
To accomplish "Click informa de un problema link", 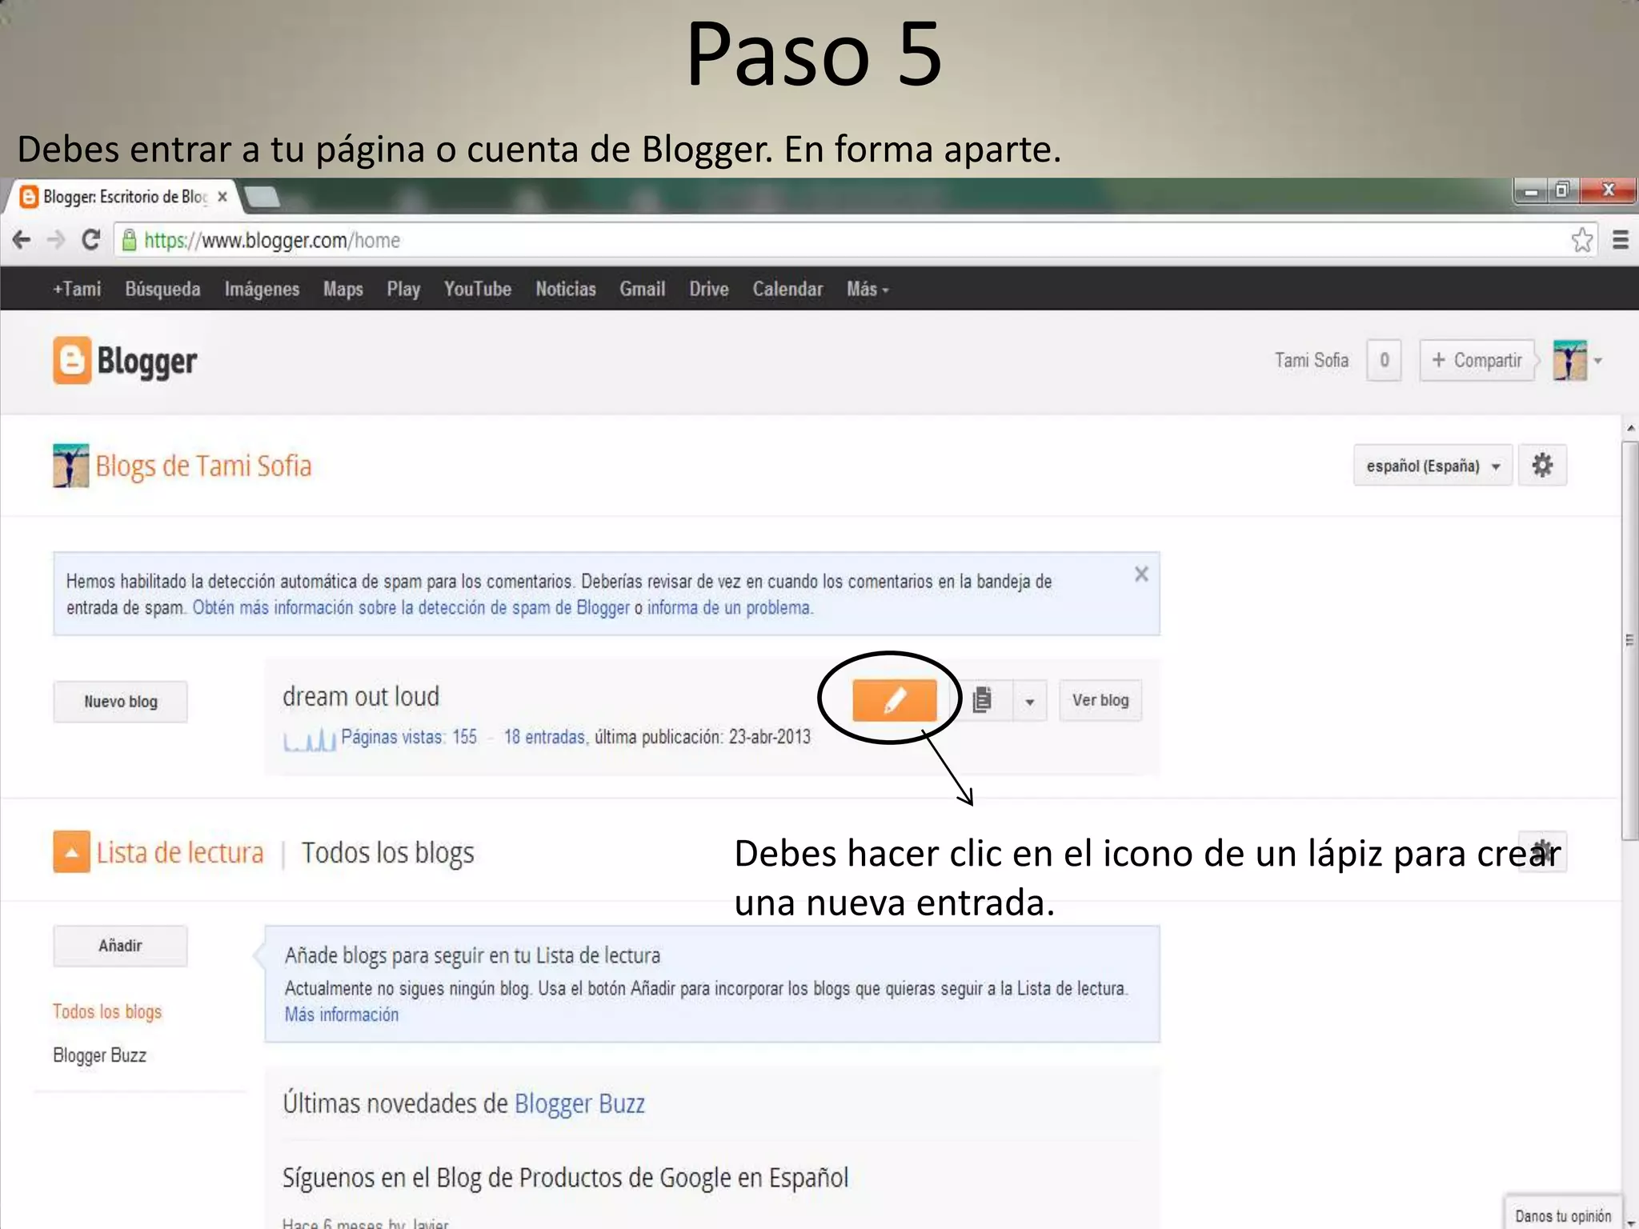I will coord(730,607).
